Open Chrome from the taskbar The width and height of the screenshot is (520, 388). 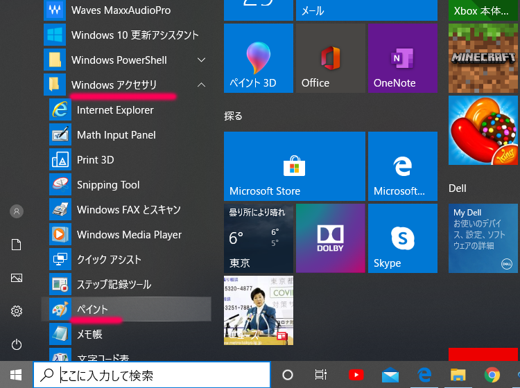click(492, 375)
